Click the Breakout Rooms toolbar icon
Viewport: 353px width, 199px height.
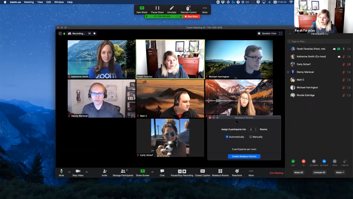220,171
